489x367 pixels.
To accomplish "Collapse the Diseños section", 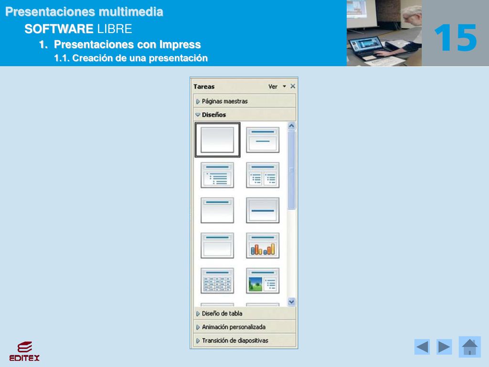I will tap(244, 115).
